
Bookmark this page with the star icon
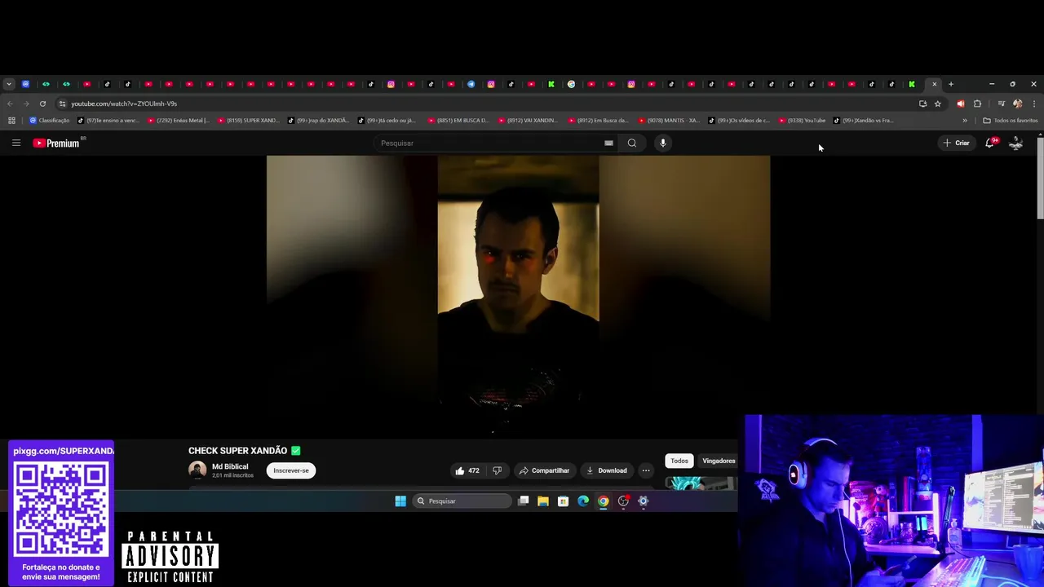938,104
